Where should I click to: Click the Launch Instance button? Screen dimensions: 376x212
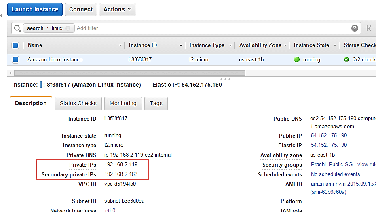(x=35, y=9)
